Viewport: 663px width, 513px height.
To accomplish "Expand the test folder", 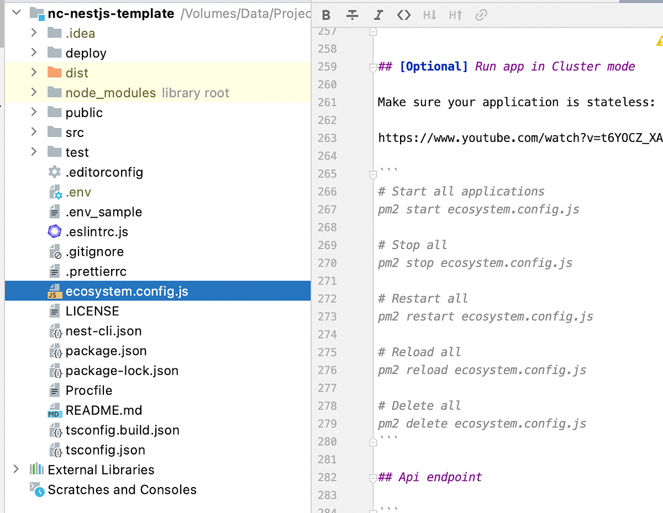I will click(x=34, y=152).
